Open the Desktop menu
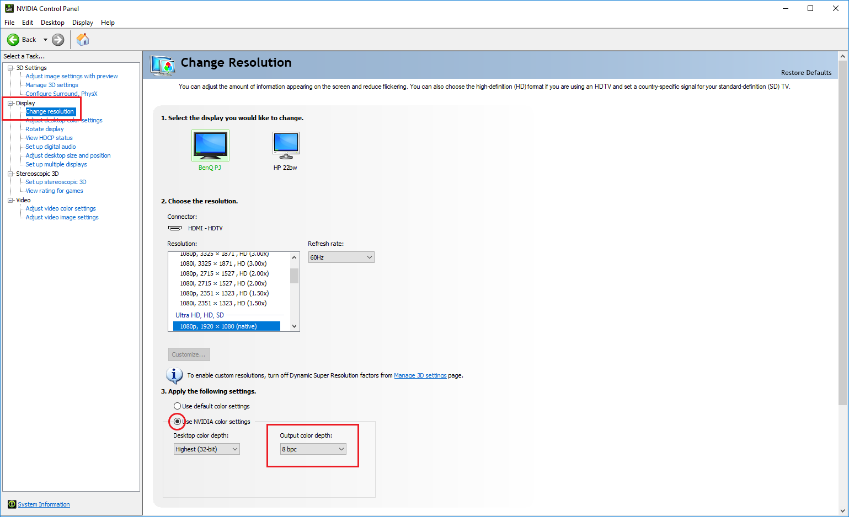This screenshot has width=849, height=517. pos(52,23)
